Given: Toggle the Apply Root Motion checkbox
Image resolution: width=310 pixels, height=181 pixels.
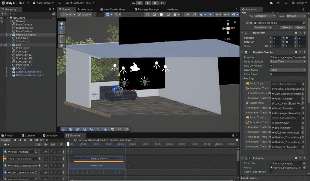Looking at the screenshot, I should [x=271, y=172].
